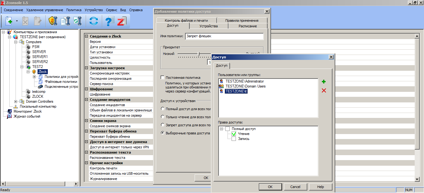Click the Мониторинг Zlock eye icon
424x193 pixels.
coord(10,111)
